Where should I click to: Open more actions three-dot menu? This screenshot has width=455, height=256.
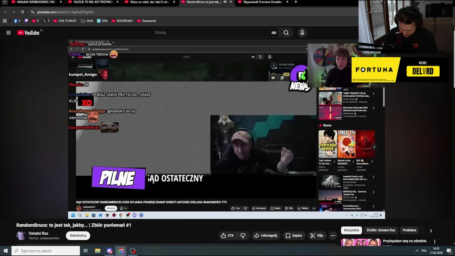tap(333, 235)
